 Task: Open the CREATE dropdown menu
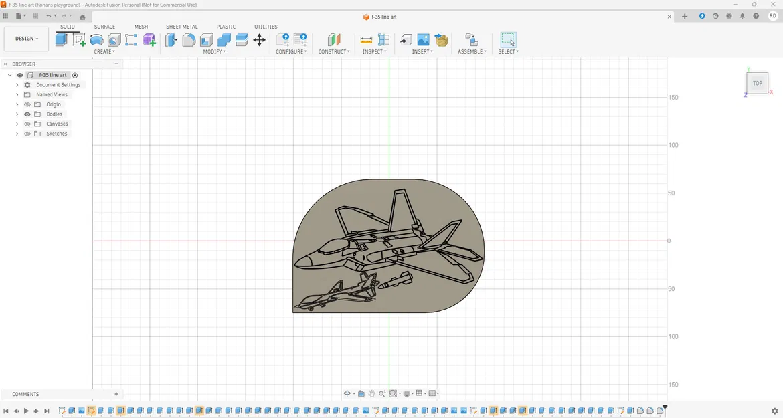tap(104, 51)
